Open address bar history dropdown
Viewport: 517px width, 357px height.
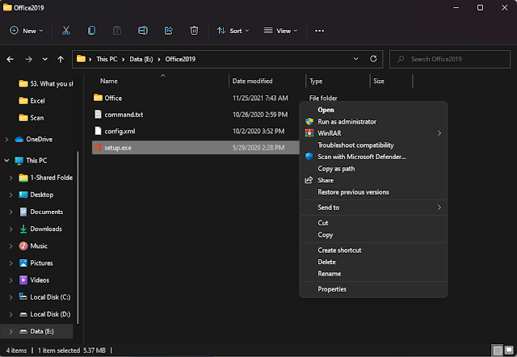click(355, 59)
